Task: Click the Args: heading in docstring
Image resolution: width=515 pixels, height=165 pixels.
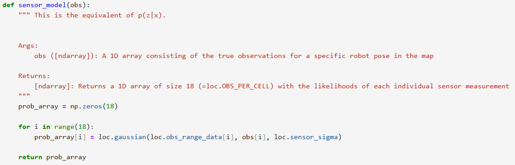Action: click(x=28, y=46)
